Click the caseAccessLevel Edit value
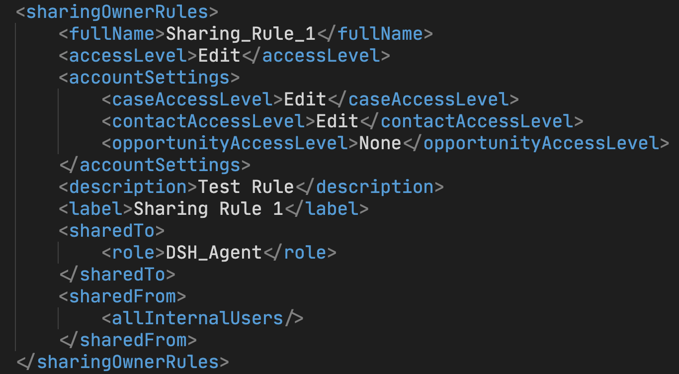This screenshot has width=679, height=374. pos(305,99)
